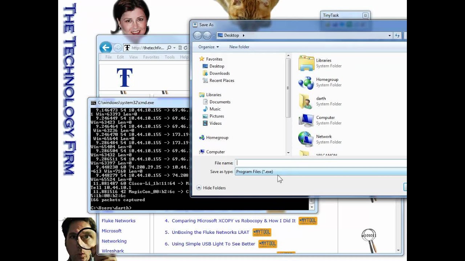
Task: Open the Networking category link
Action: (114, 241)
